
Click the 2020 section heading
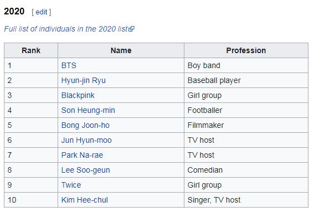(14, 11)
